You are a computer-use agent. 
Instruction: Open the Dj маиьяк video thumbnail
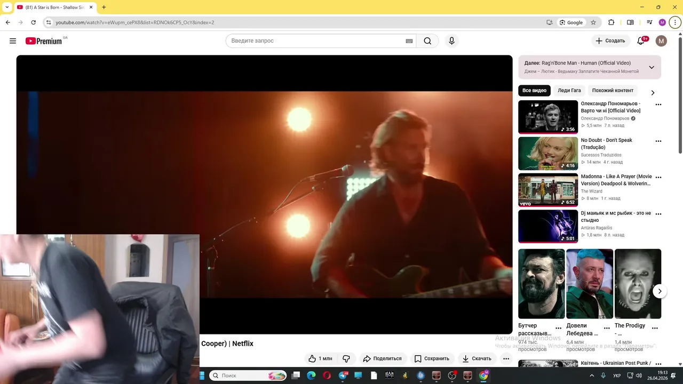548,226
